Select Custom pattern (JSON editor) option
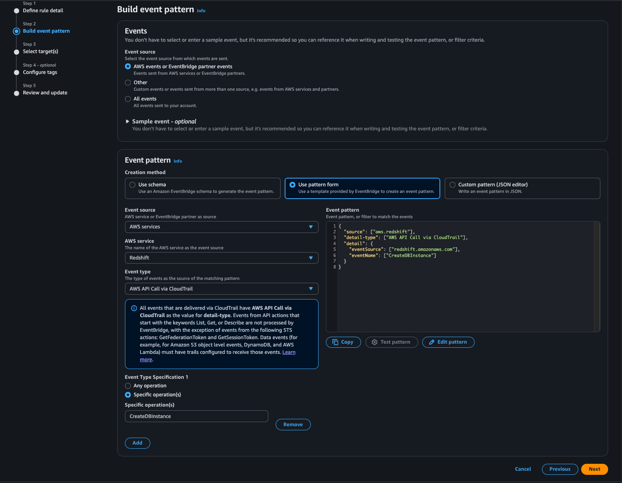622x483 pixels. 453,185
